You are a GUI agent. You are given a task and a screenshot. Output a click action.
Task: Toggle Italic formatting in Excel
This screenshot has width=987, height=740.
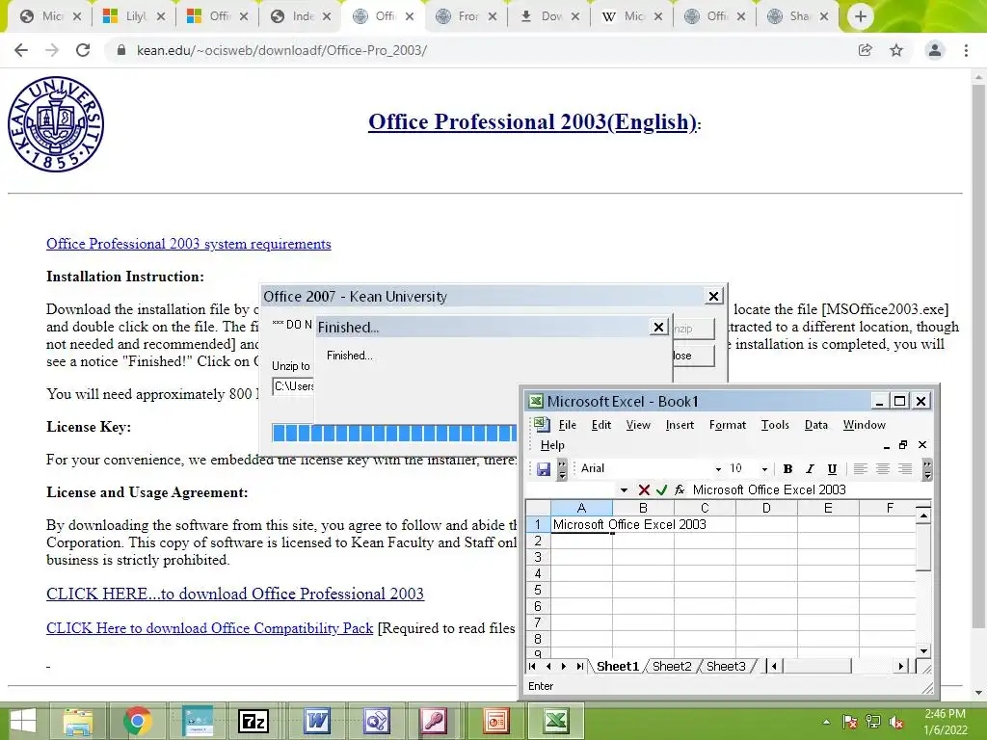click(x=810, y=469)
